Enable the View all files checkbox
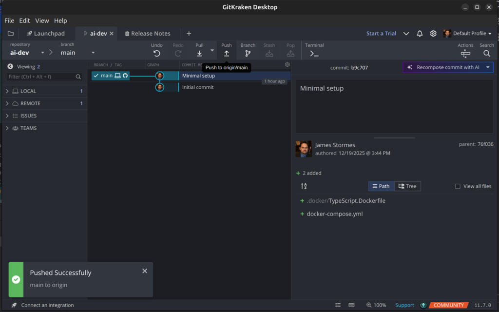The height and width of the screenshot is (312, 499). [458, 186]
